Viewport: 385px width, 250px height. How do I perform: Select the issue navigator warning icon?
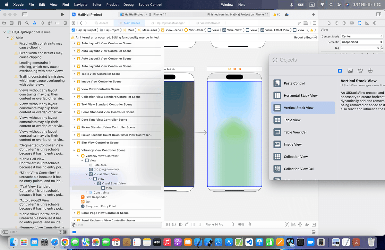tap(34, 23)
